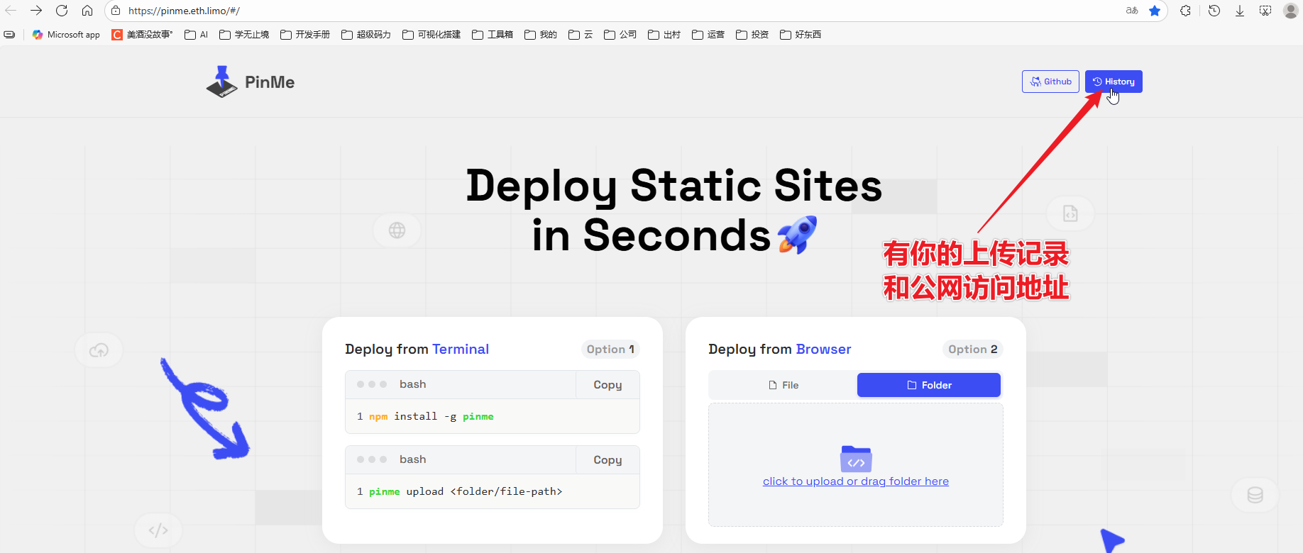Open the History upload records button
Viewport: 1303px width, 553px height.
(1114, 82)
